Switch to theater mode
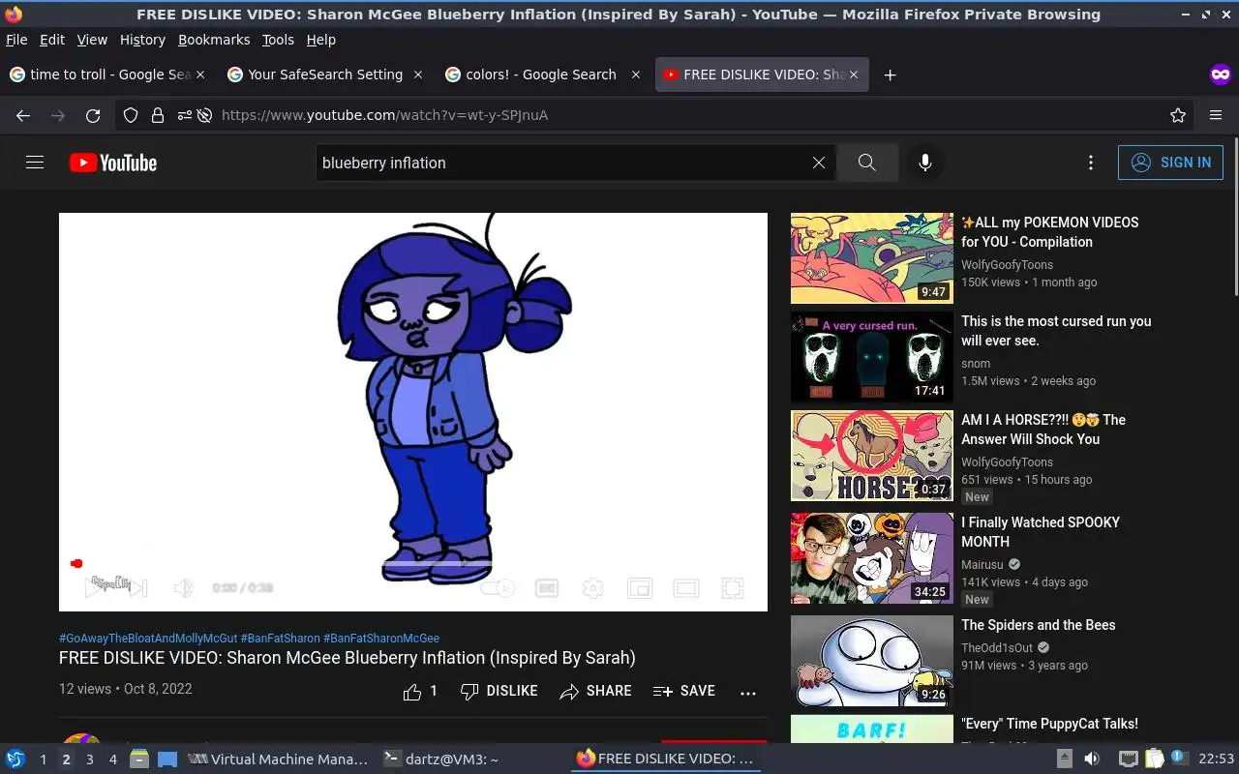The image size is (1239, 774). click(x=686, y=587)
